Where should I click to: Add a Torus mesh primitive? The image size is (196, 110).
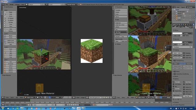pyautogui.click(x=10, y=26)
